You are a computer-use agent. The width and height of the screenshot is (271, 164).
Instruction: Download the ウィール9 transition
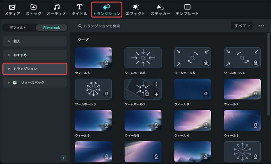pos(206,94)
